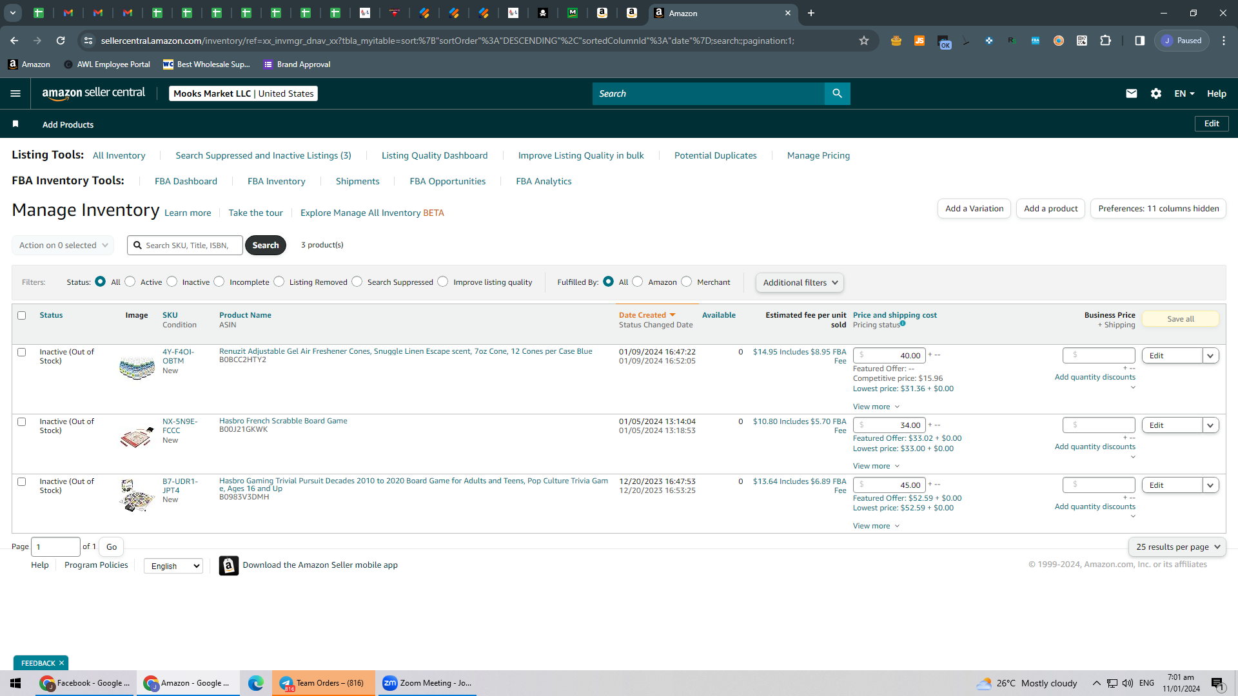Select the Renuzit Air Freshener row checkbox
1238x696 pixels.
[x=22, y=353]
